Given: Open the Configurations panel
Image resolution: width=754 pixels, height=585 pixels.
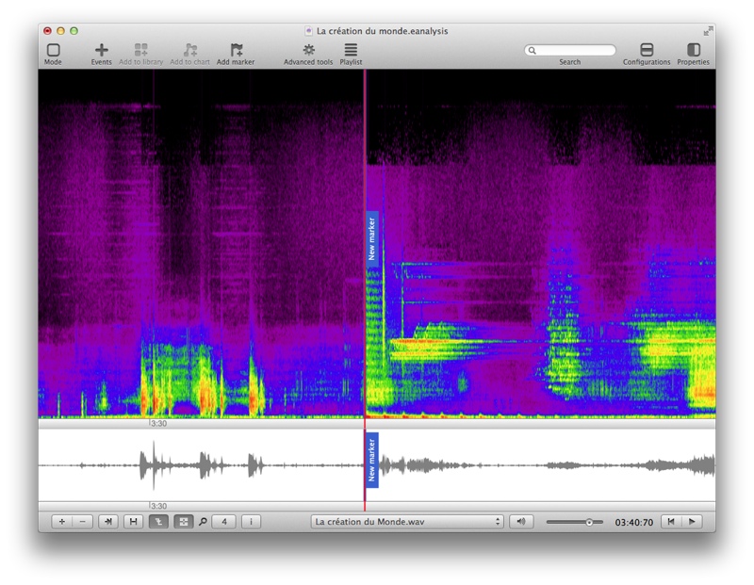Looking at the screenshot, I should coord(647,50).
